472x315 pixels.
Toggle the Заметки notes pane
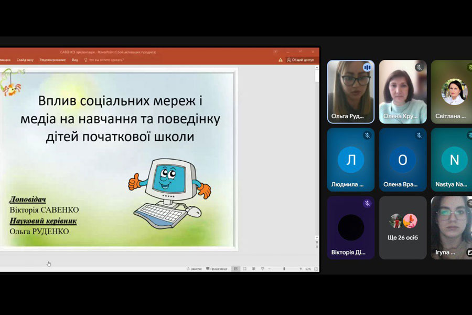pyautogui.click(x=194, y=269)
